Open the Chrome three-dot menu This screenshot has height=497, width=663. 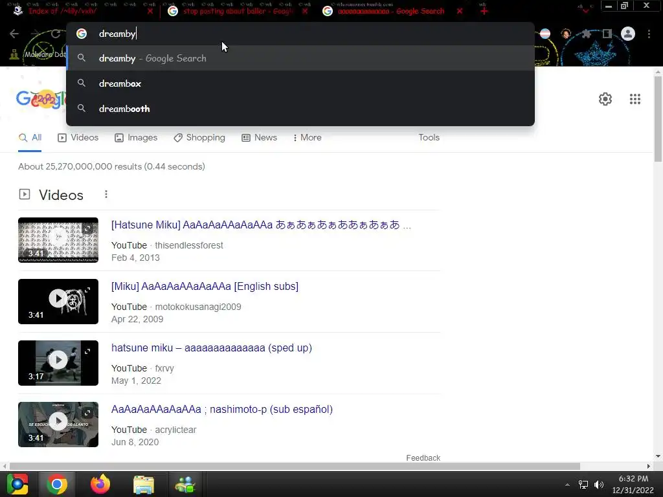649,34
